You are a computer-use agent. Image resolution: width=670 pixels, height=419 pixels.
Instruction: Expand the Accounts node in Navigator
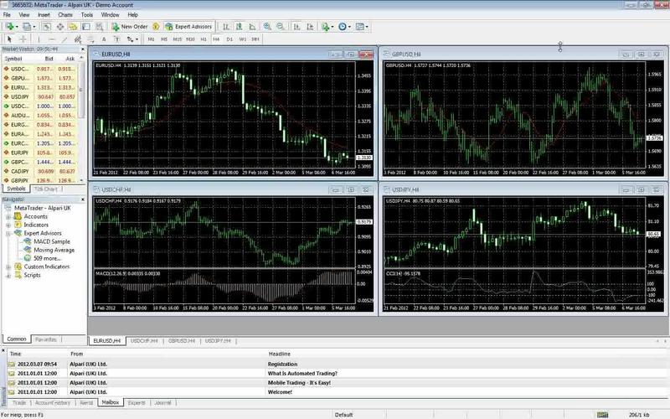pos(8,217)
